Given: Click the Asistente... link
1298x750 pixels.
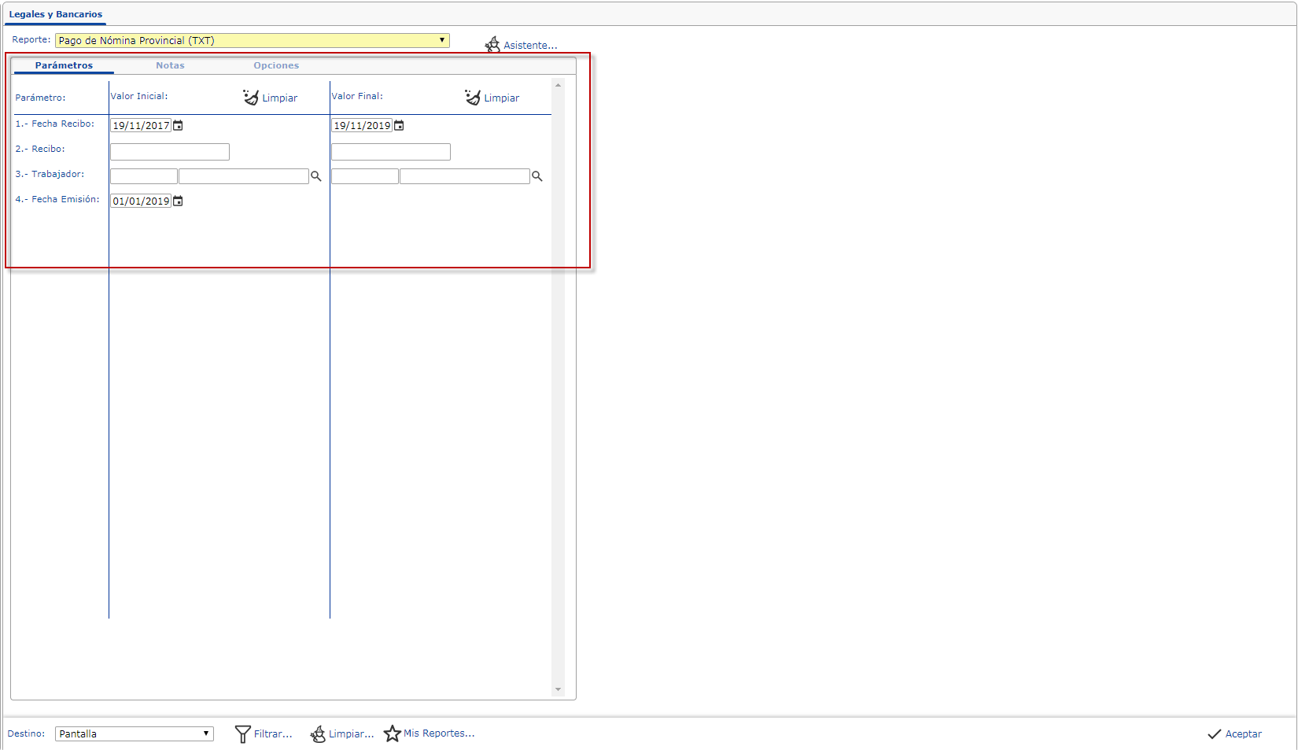Looking at the screenshot, I should click(530, 46).
